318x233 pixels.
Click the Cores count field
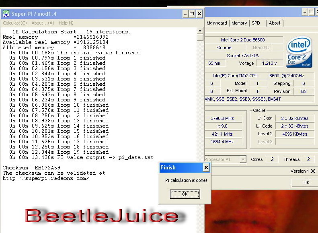click(x=272, y=159)
